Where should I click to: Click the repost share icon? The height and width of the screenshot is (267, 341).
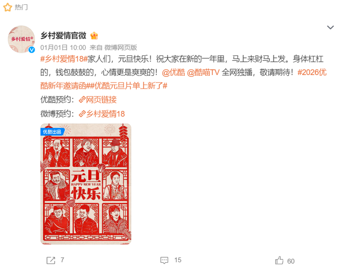[51, 260]
